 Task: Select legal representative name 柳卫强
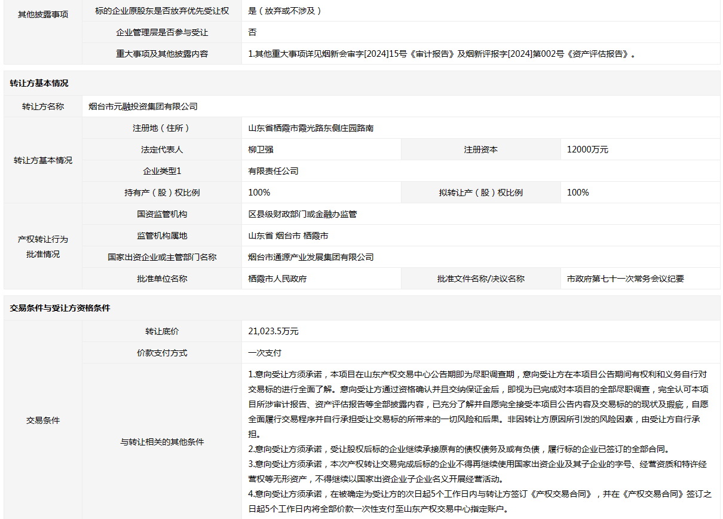tap(261, 149)
